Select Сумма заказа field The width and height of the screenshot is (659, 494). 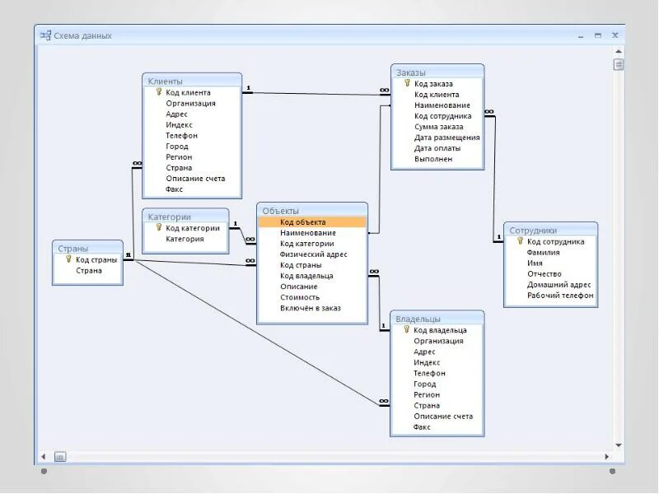[437, 127]
